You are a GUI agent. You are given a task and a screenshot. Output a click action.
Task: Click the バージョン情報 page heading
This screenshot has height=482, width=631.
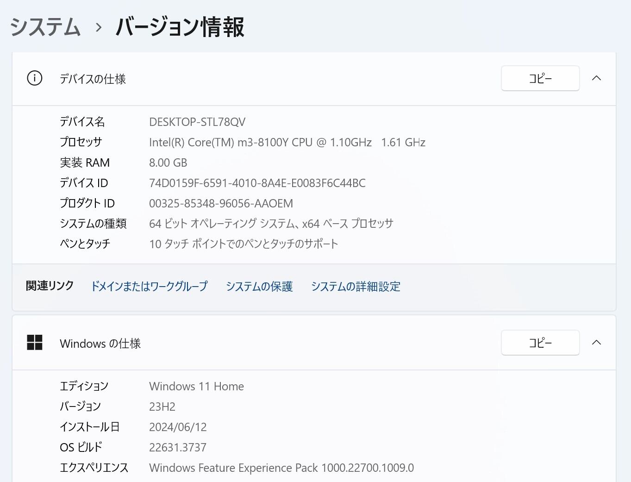pyautogui.click(x=180, y=27)
